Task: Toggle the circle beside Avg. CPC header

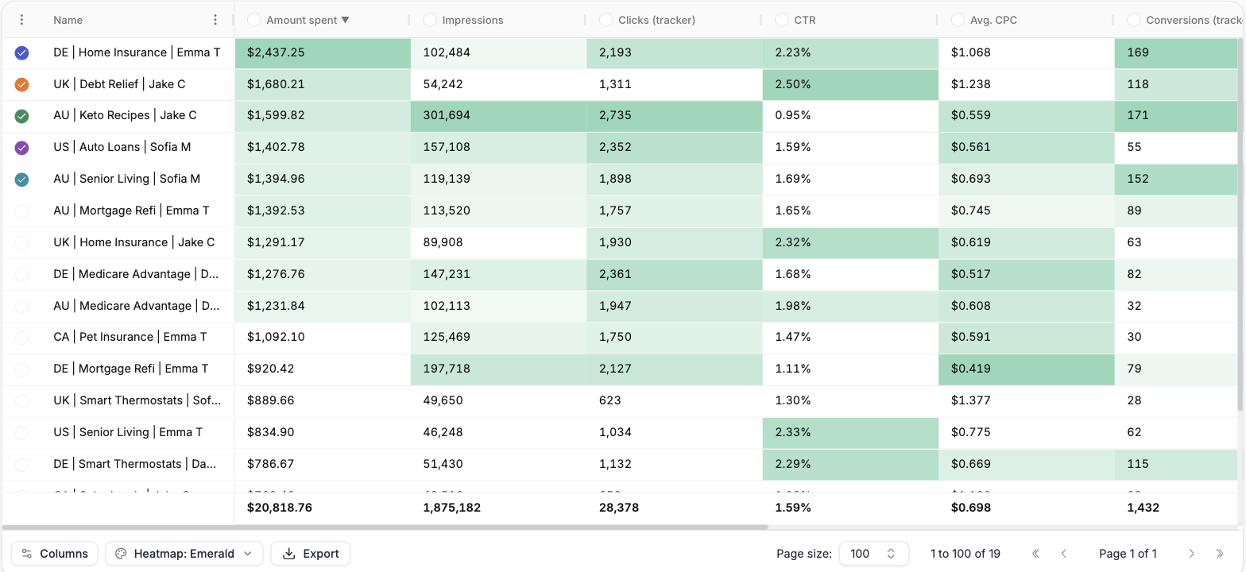Action: [958, 20]
